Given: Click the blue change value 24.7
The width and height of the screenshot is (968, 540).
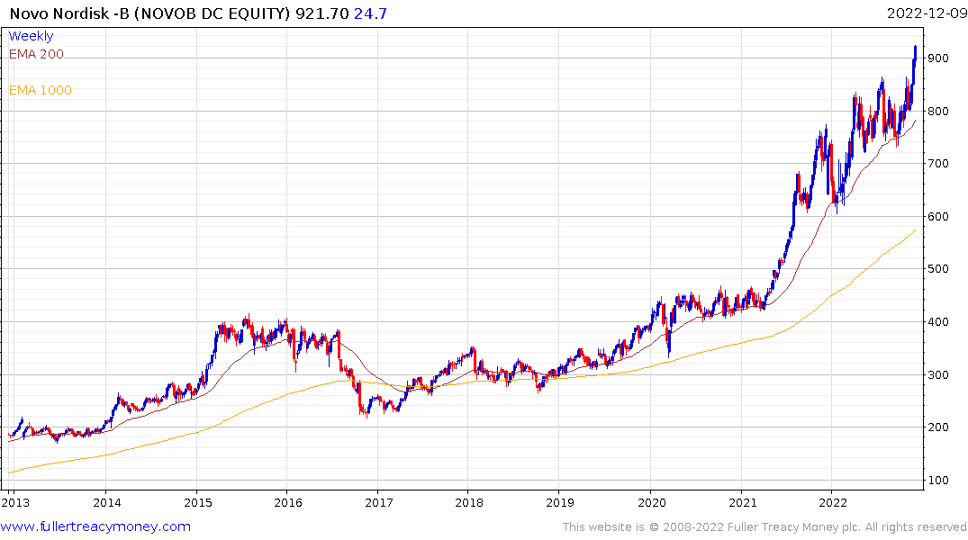Looking at the screenshot, I should 370,13.
